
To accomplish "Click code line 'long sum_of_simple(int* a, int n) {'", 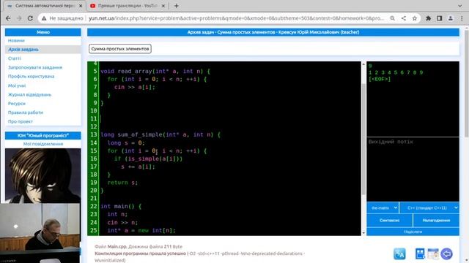I will pos(160,134).
